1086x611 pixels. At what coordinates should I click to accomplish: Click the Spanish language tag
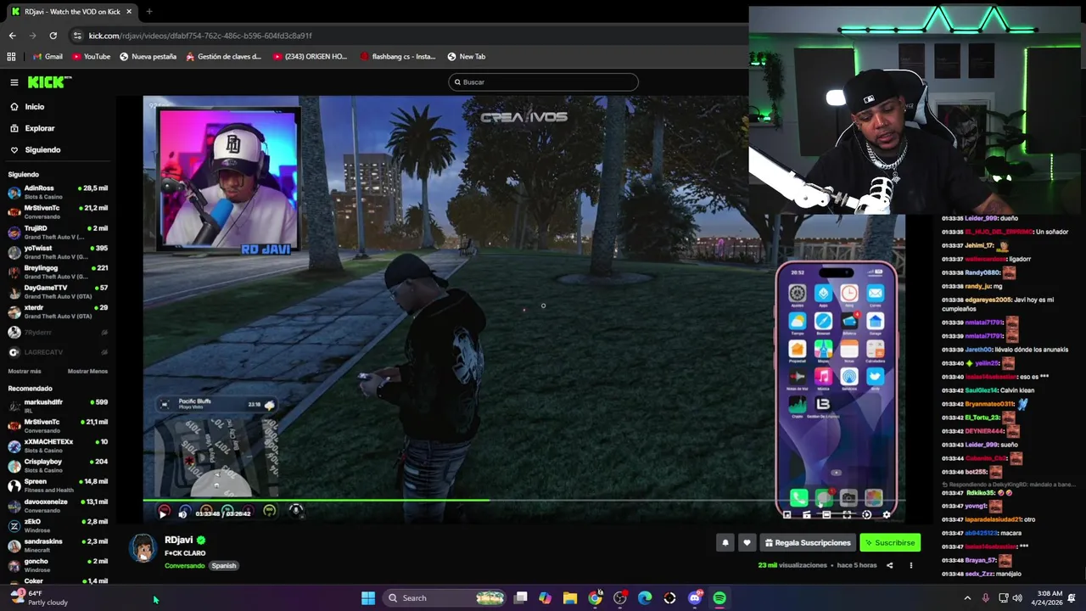click(224, 566)
